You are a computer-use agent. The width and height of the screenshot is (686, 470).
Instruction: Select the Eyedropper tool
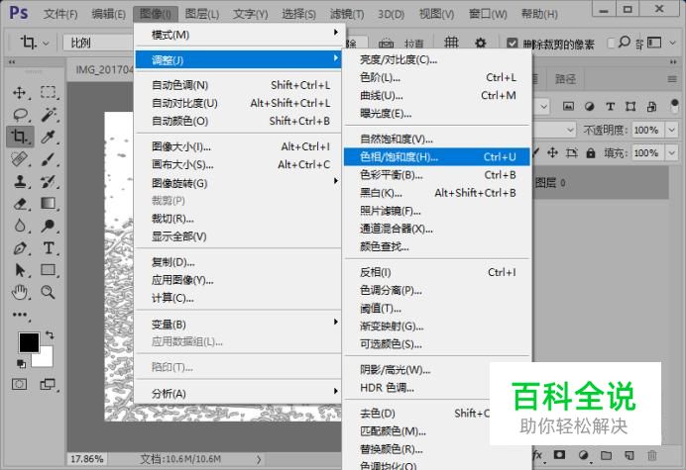point(49,137)
